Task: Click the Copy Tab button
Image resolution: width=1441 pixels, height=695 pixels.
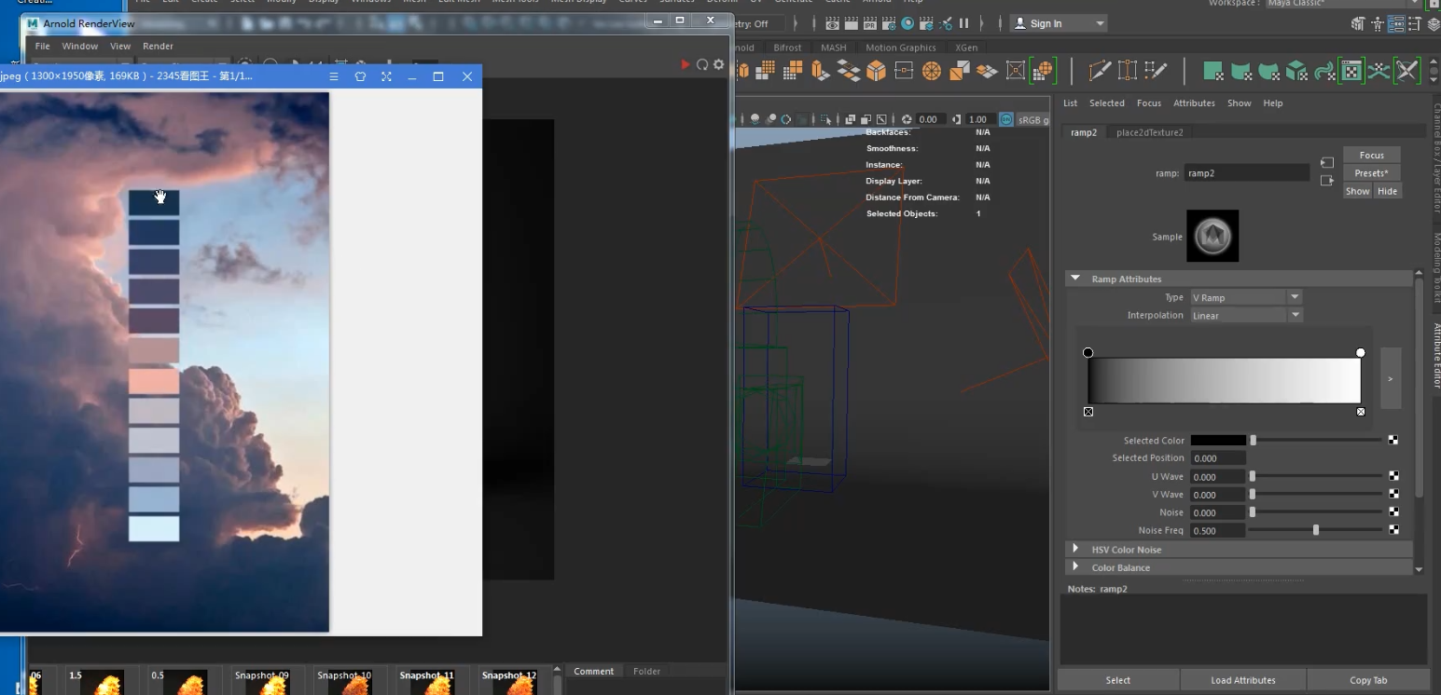Action: click(1368, 680)
